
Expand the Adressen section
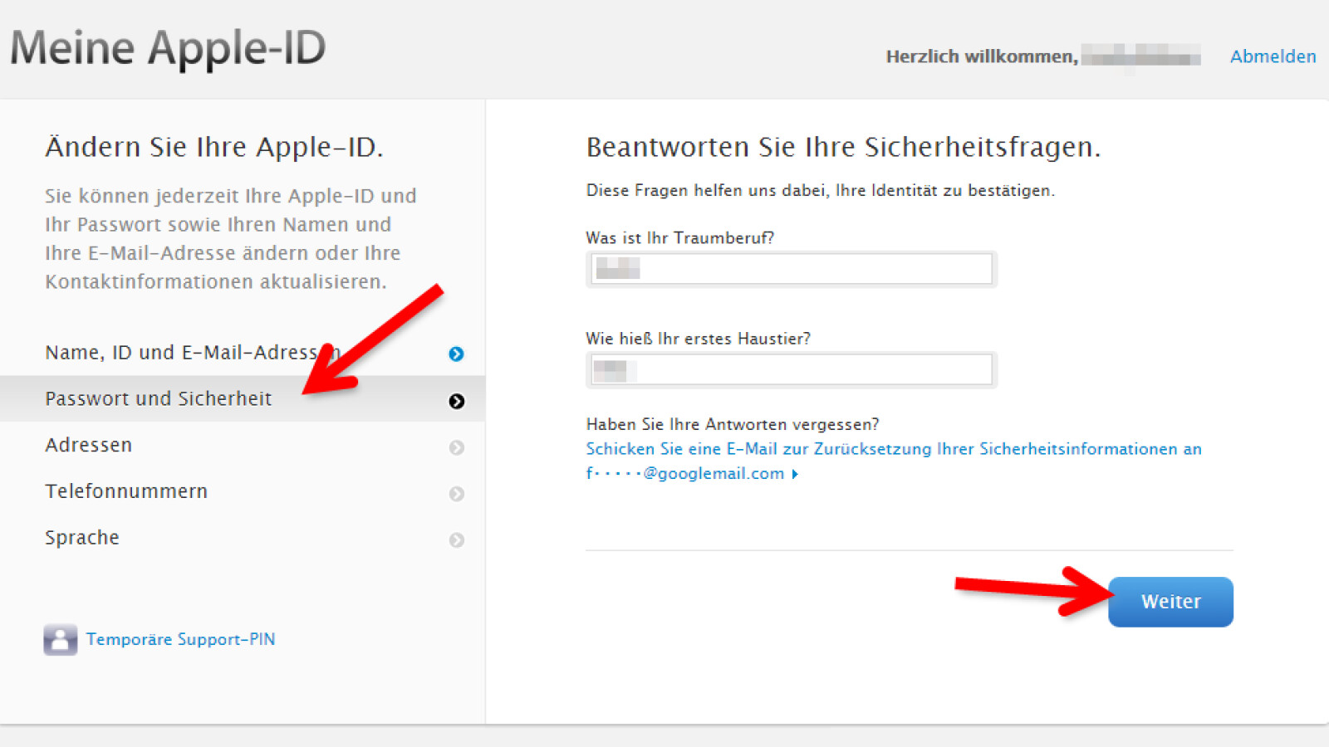click(x=88, y=445)
